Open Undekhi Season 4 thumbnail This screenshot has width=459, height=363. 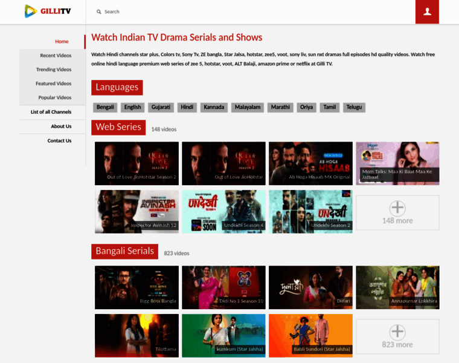(223, 212)
